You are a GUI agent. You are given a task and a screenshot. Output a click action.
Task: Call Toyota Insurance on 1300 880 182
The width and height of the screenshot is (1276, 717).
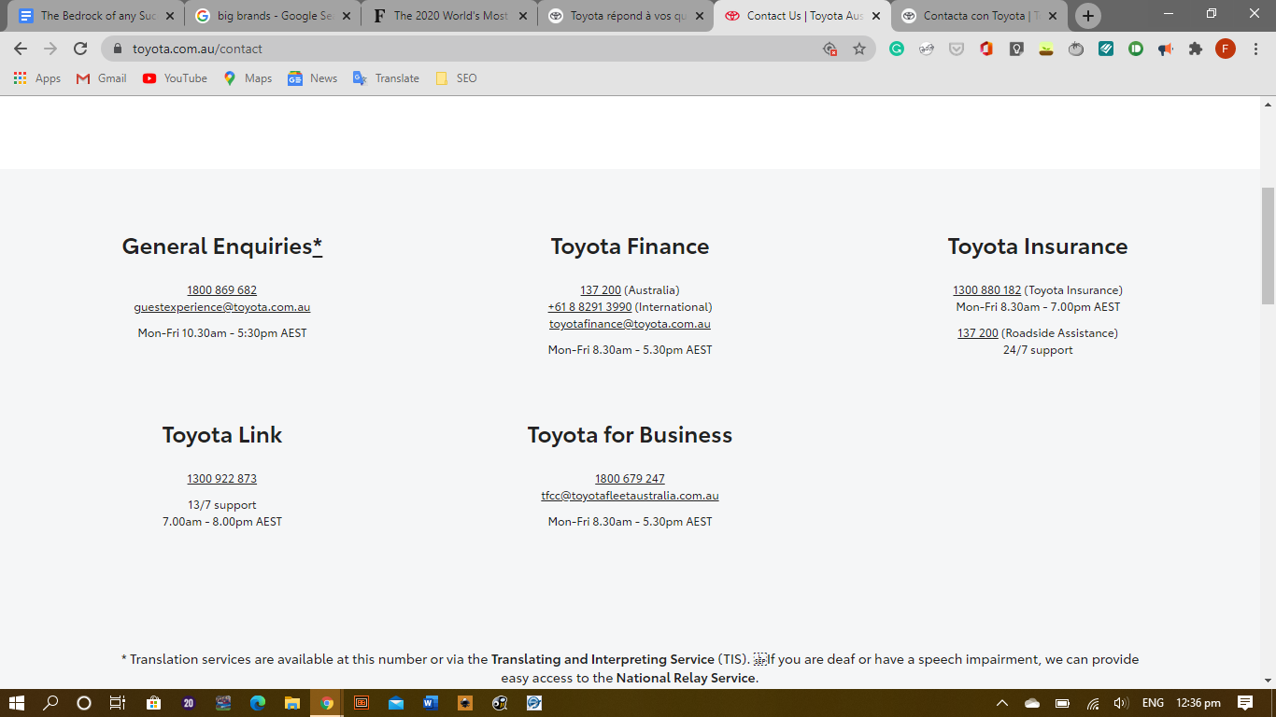coord(987,290)
